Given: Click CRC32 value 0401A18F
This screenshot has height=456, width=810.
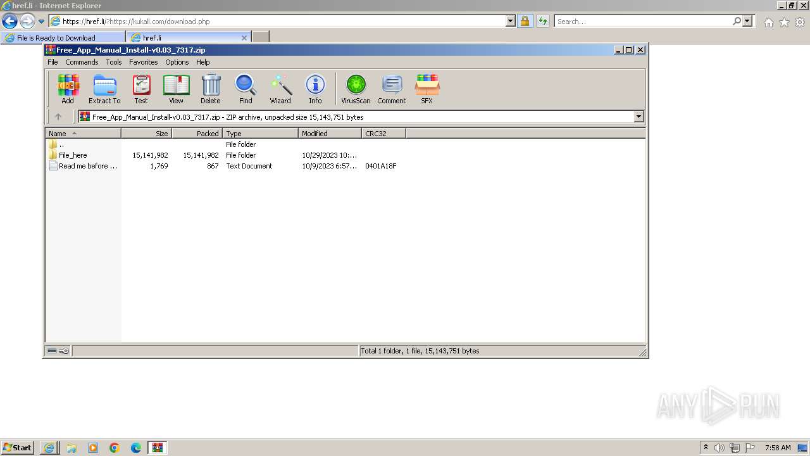Looking at the screenshot, I should tap(381, 166).
